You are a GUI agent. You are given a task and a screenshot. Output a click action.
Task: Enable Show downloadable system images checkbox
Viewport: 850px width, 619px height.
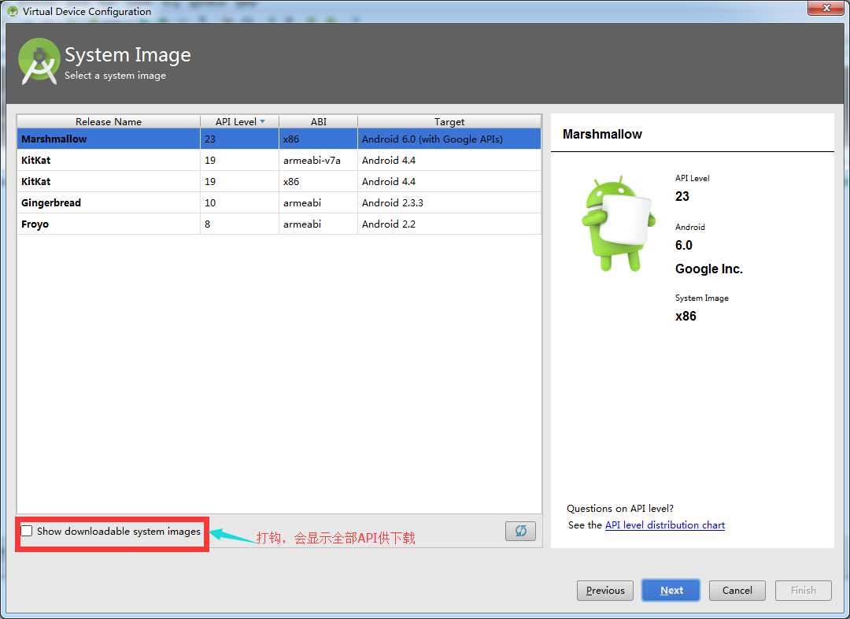click(x=27, y=531)
